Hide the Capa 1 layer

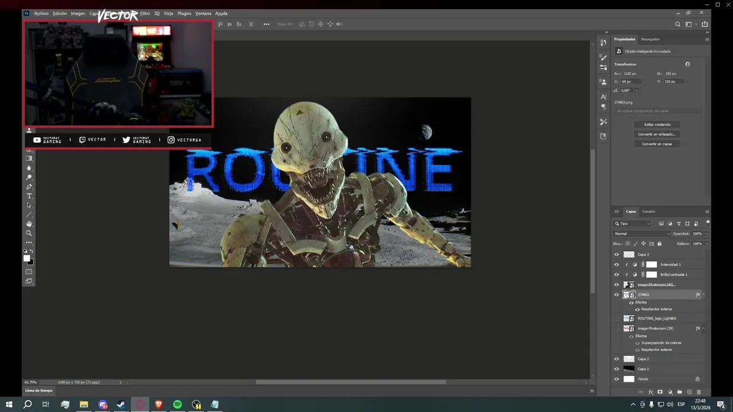pyautogui.click(x=617, y=369)
